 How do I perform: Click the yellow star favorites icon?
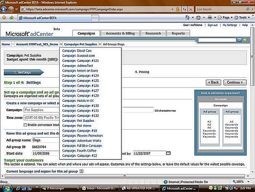(x=245, y=40)
